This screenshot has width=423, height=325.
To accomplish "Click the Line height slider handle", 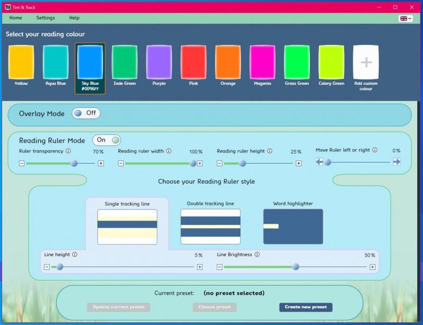I will pyautogui.click(x=60, y=267).
